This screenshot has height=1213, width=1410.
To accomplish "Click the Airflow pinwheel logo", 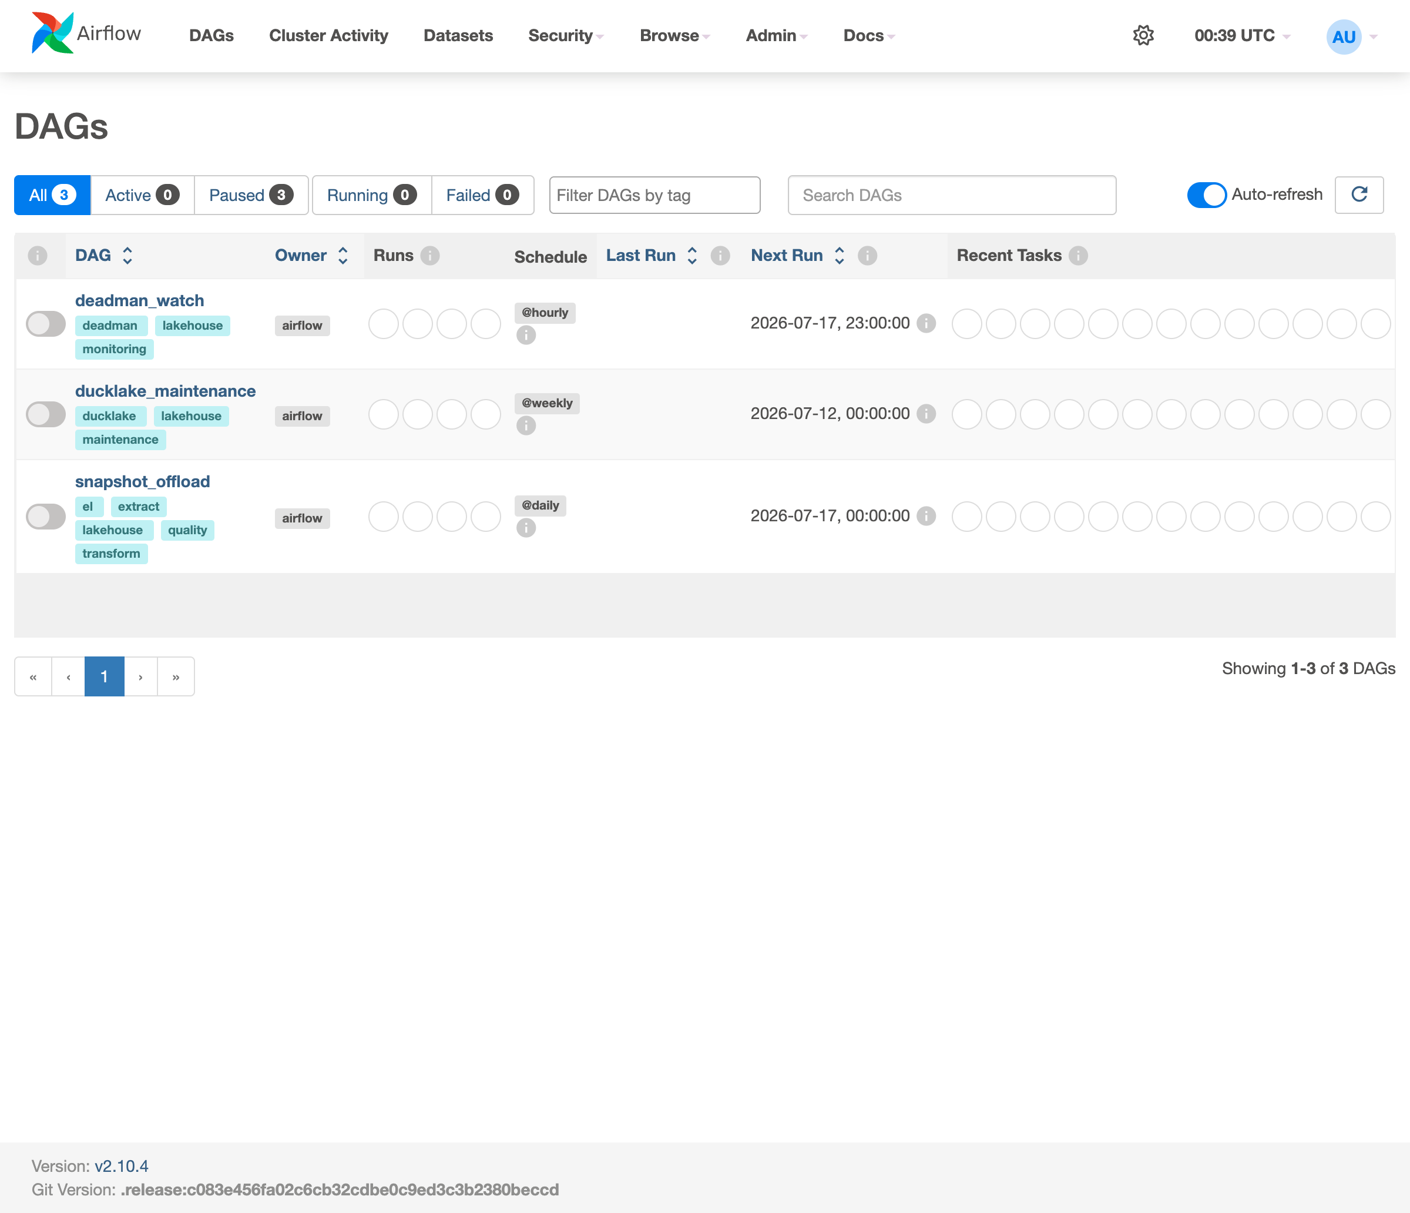I will [x=52, y=33].
